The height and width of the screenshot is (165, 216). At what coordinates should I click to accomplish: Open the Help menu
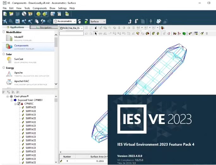[72, 8]
